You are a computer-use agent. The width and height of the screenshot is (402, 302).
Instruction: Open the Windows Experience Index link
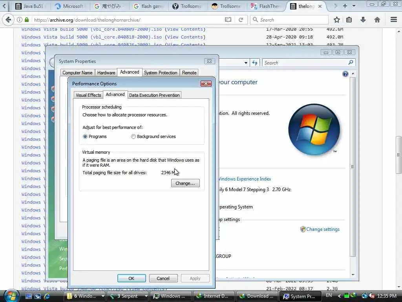pyautogui.click(x=245, y=179)
